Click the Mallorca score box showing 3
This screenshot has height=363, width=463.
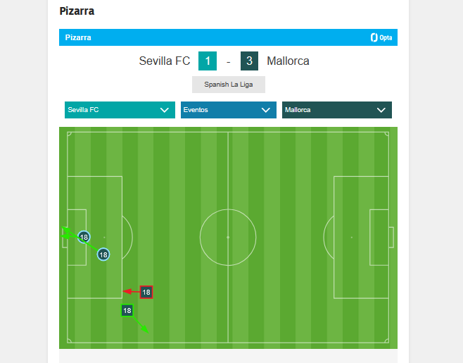coord(249,61)
